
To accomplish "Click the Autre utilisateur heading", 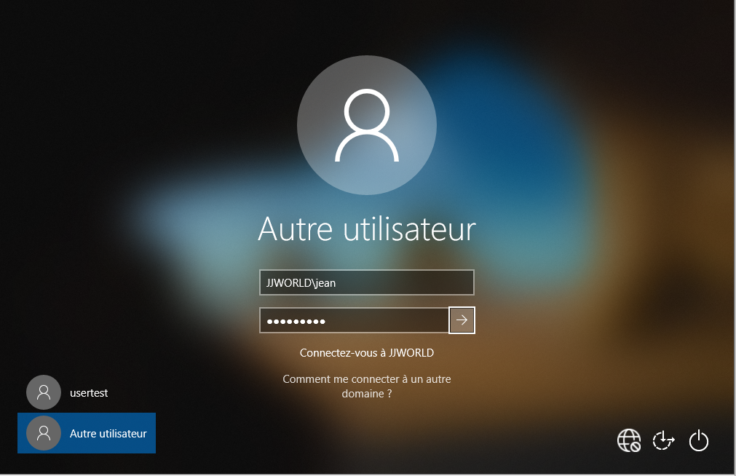I will pos(367,229).
